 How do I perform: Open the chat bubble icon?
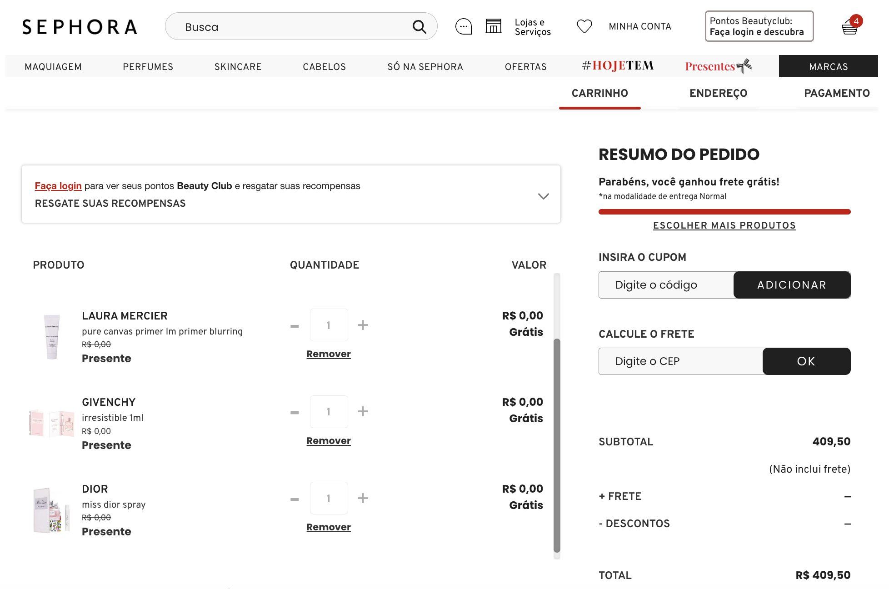463,26
